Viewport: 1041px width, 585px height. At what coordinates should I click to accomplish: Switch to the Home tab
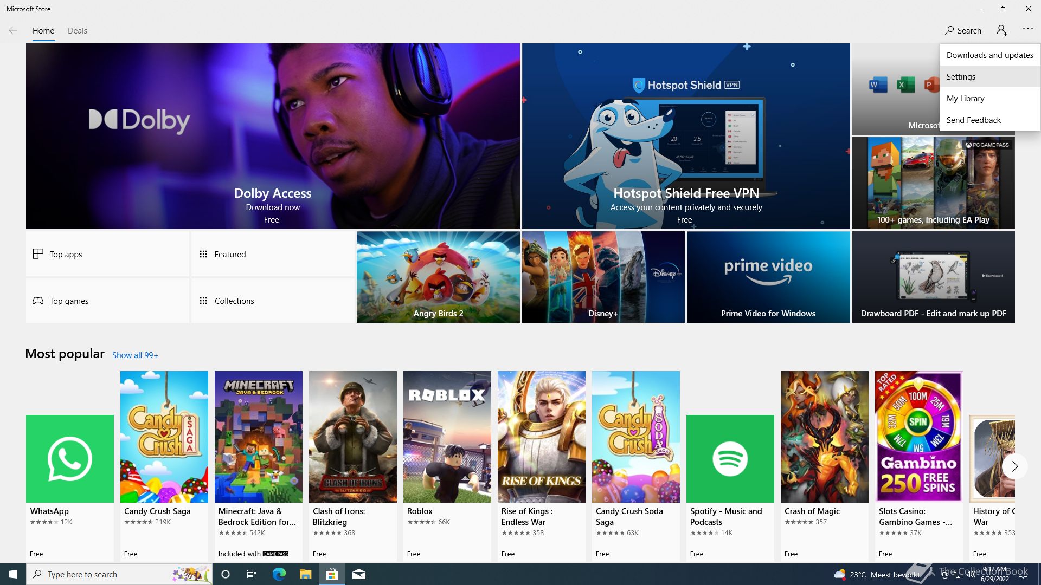coord(43,31)
